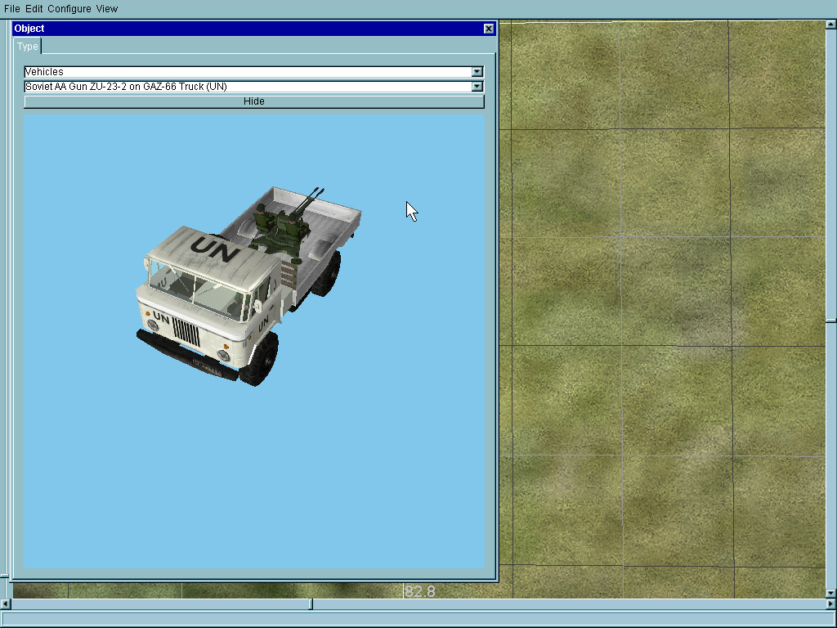Open the View menu
This screenshot has height=628, width=837.
(107, 8)
